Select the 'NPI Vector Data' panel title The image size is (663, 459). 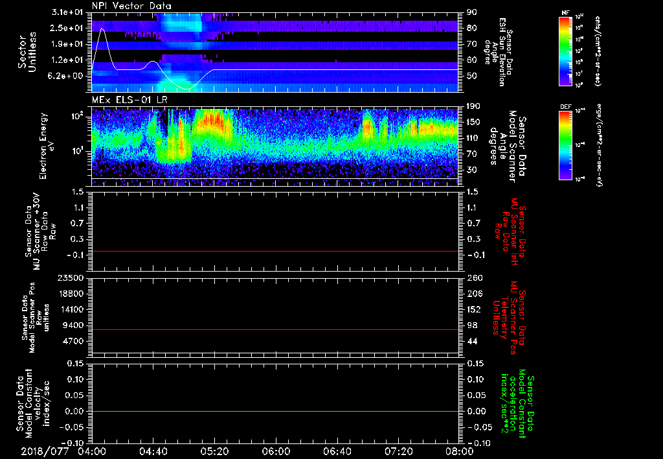[x=131, y=6]
